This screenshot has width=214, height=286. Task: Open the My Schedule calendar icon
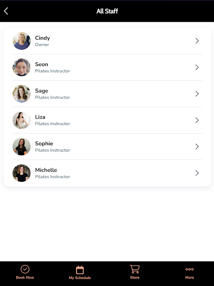[80, 270]
